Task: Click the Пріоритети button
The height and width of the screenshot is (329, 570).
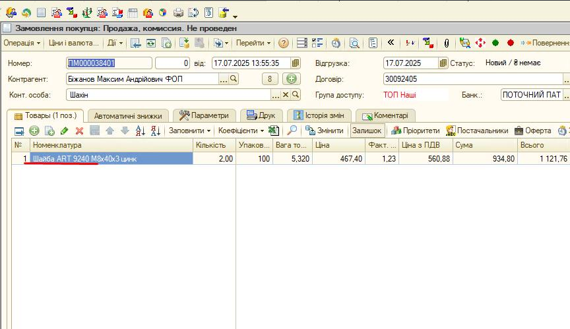Action: click(415, 131)
